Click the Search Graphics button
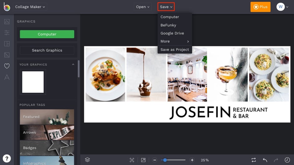This screenshot has height=165, width=294. 47,50
